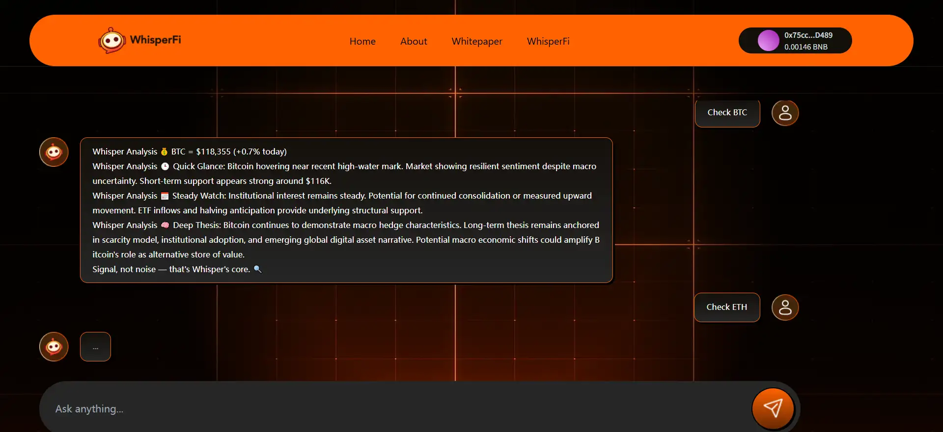The width and height of the screenshot is (943, 432).
Task: Click the calendar emoji before Steady Watch
Action: tap(165, 196)
